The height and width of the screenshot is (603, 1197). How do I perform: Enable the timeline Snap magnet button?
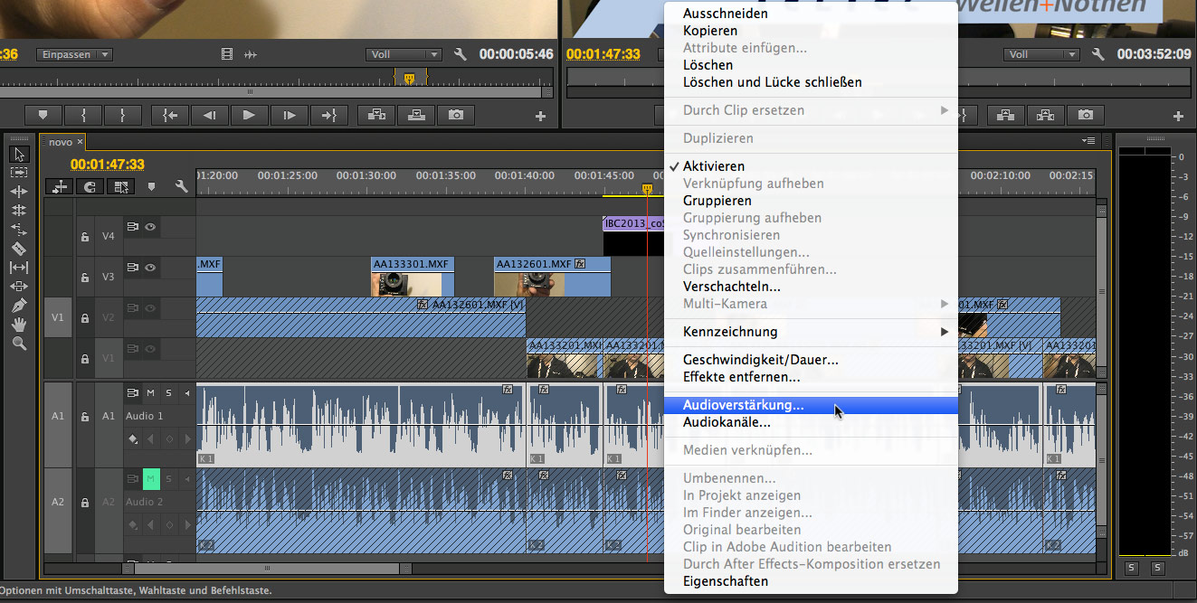90,186
